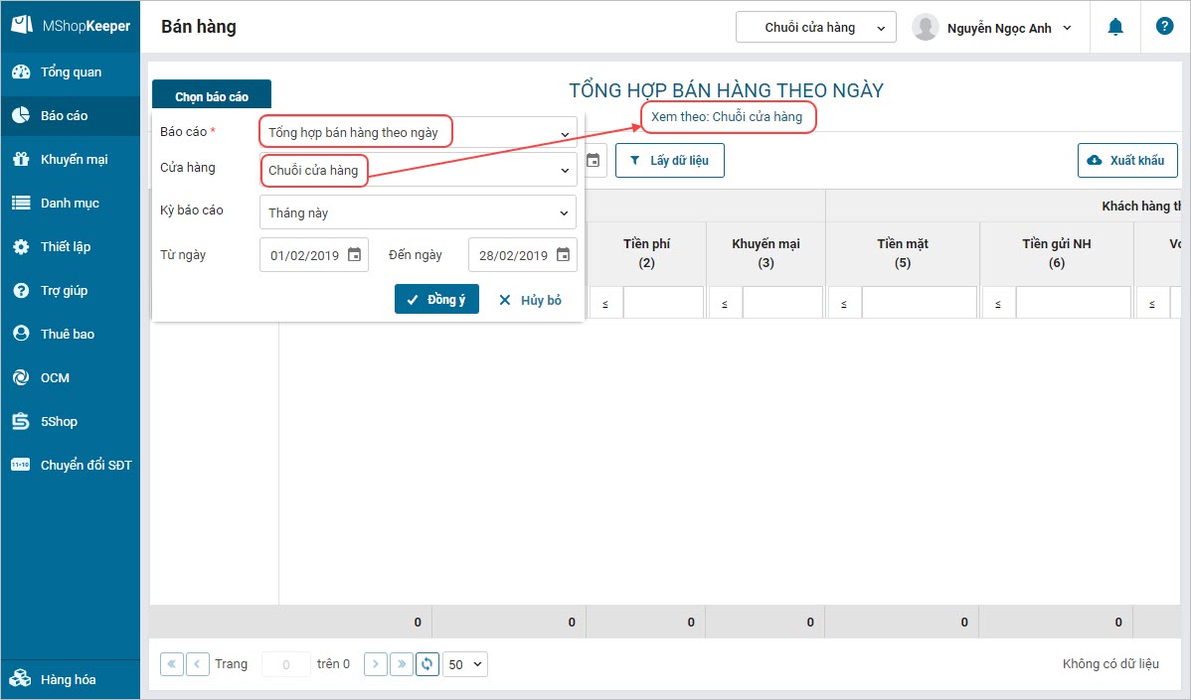Click the Tiền gửi NH (6) column header

(1057, 253)
